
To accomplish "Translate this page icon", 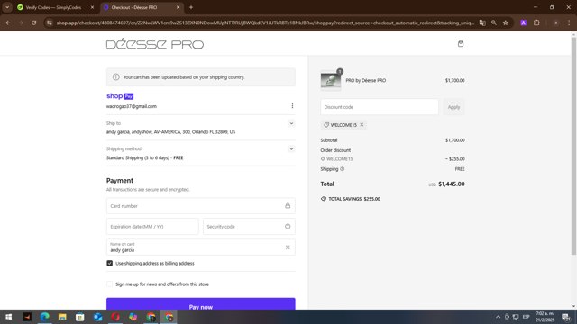I will (482, 22).
